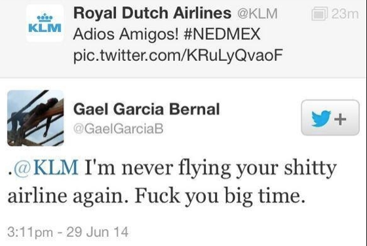Select the Gael Garcia Bernal display name
The image size is (367, 246).
point(147,109)
